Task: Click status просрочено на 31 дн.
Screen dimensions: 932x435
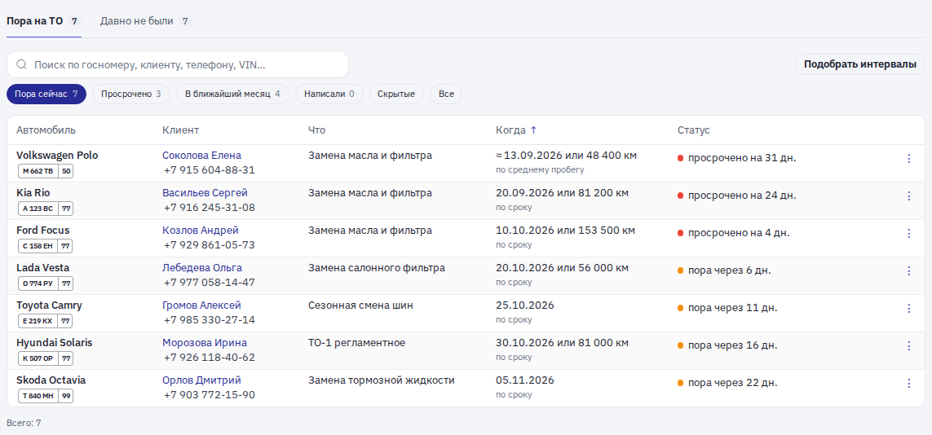Action: click(737, 159)
